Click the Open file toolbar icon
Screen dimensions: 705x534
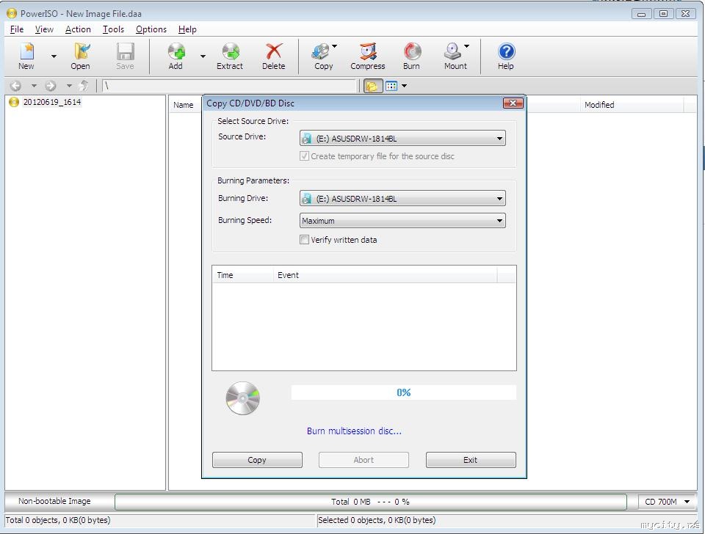coord(81,56)
